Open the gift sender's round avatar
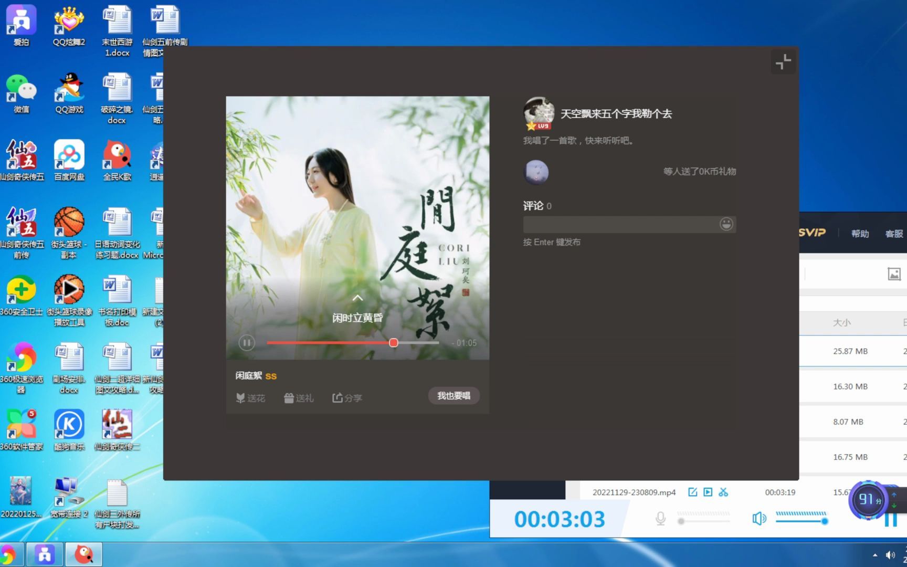The height and width of the screenshot is (567, 907). (536, 172)
